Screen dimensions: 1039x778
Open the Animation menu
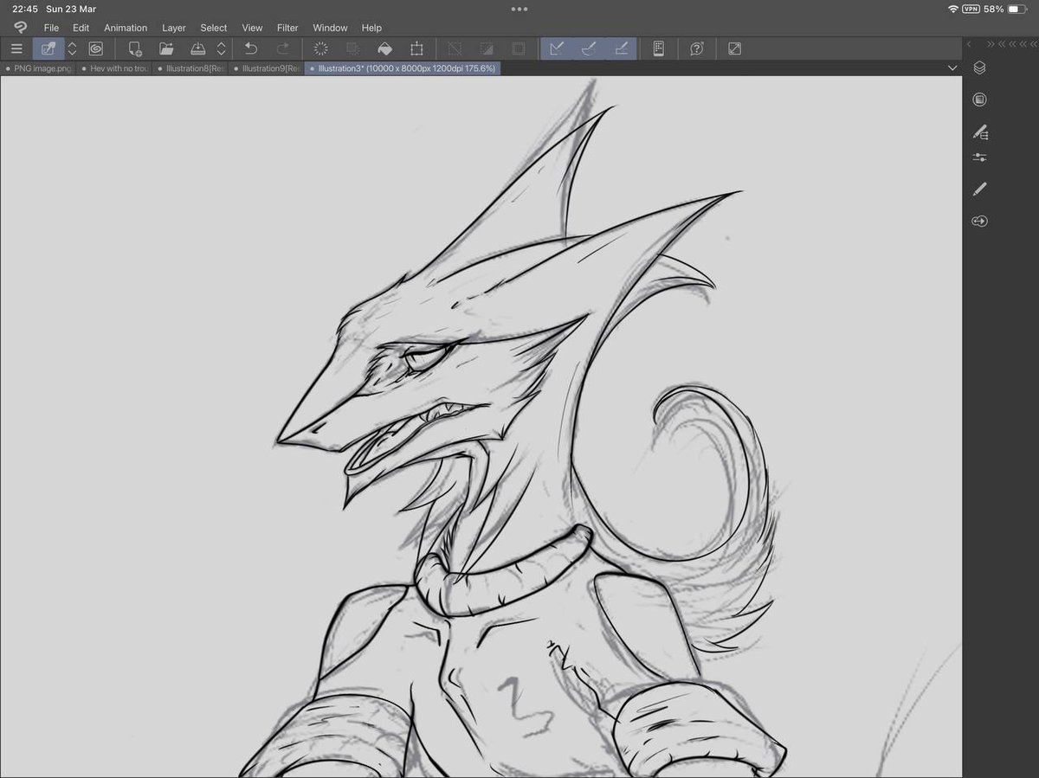click(x=126, y=28)
